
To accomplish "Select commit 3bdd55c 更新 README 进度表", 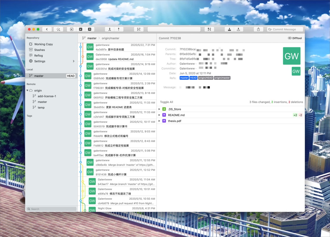I will coord(117,105).
